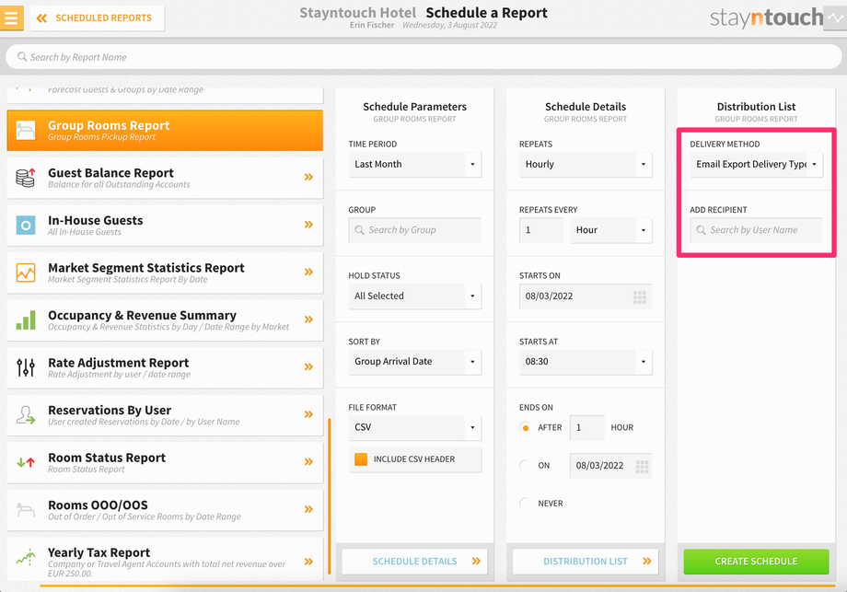Click the Distribution List button
This screenshot has height=592, width=847.
(x=586, y=562)
